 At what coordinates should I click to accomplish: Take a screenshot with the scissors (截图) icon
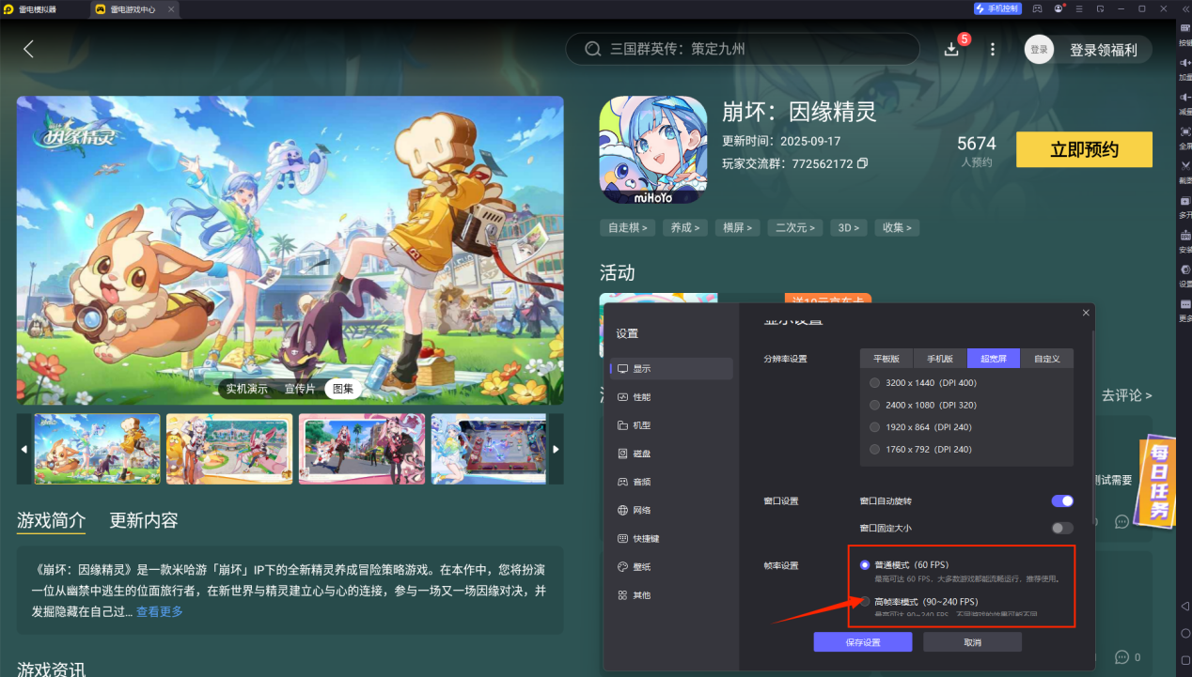click(x=1184, y=165)
